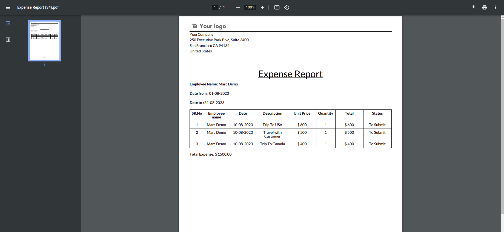This screenshot has height=232, width=504.
Task: Click the Expense Report heading
Action: [290, 74]
